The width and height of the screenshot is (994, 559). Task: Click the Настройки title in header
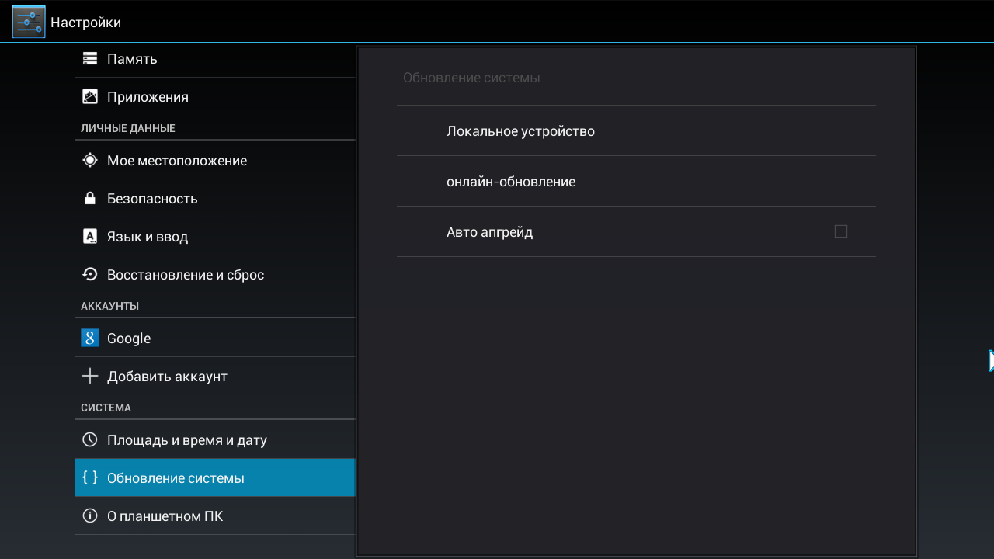tap(85, 23)
